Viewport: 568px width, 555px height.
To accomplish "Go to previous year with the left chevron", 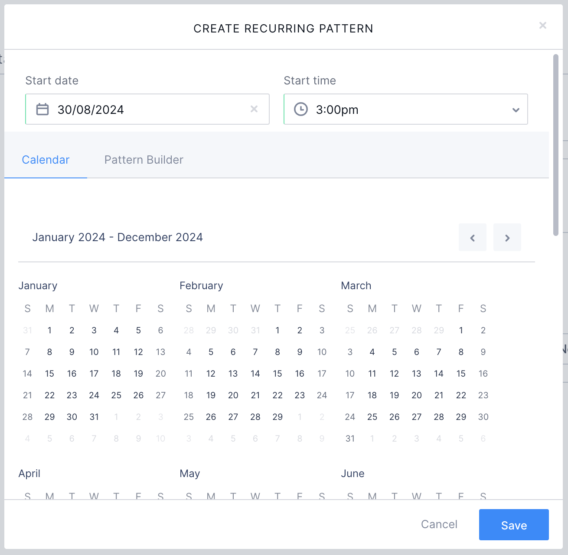I will 472,237.
